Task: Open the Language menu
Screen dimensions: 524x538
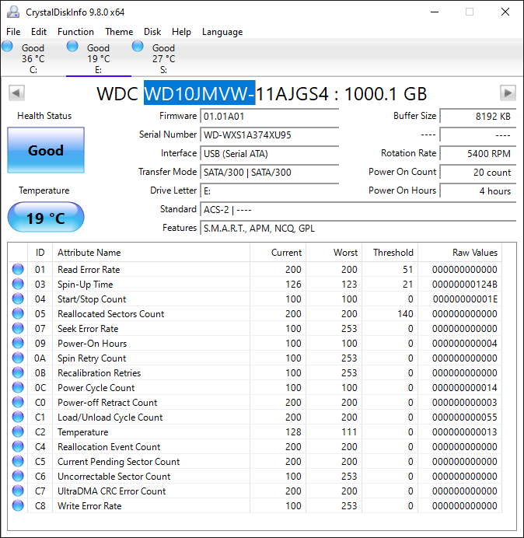Action: tap(222, 32)
